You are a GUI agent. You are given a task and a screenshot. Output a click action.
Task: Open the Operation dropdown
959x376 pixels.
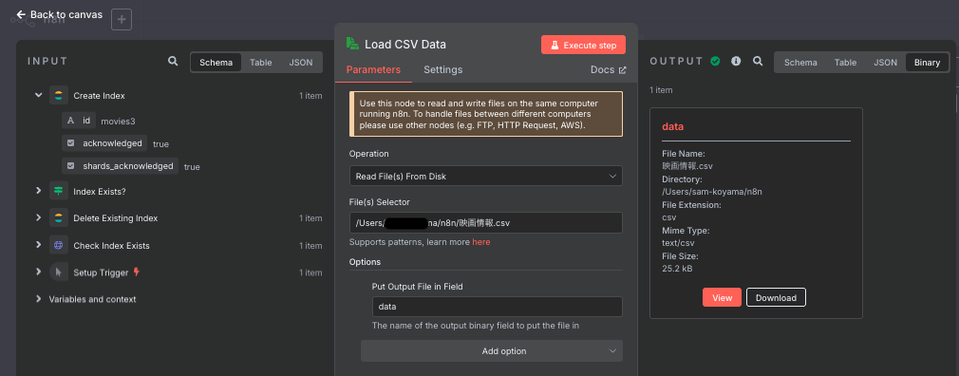pyautogui.click(x=485, y=176)
